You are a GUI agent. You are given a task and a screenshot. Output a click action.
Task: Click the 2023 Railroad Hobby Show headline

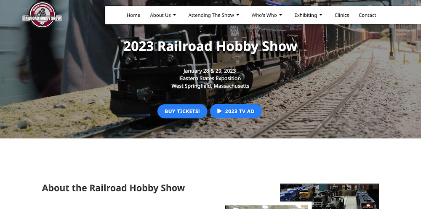210,46
